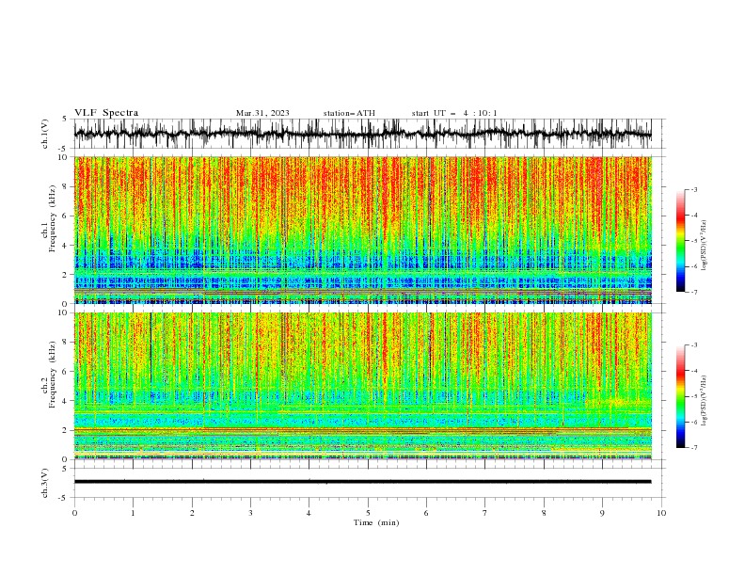This screenshot has height=576, width=745.
Task: Click the "ch.3(V)" axis label
Action: click(x=45, y=483)
